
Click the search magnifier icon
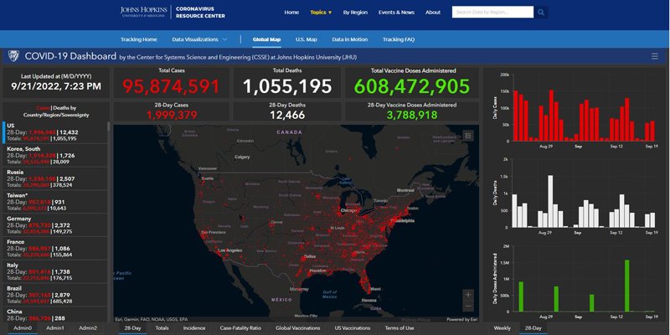pos(541,13)
